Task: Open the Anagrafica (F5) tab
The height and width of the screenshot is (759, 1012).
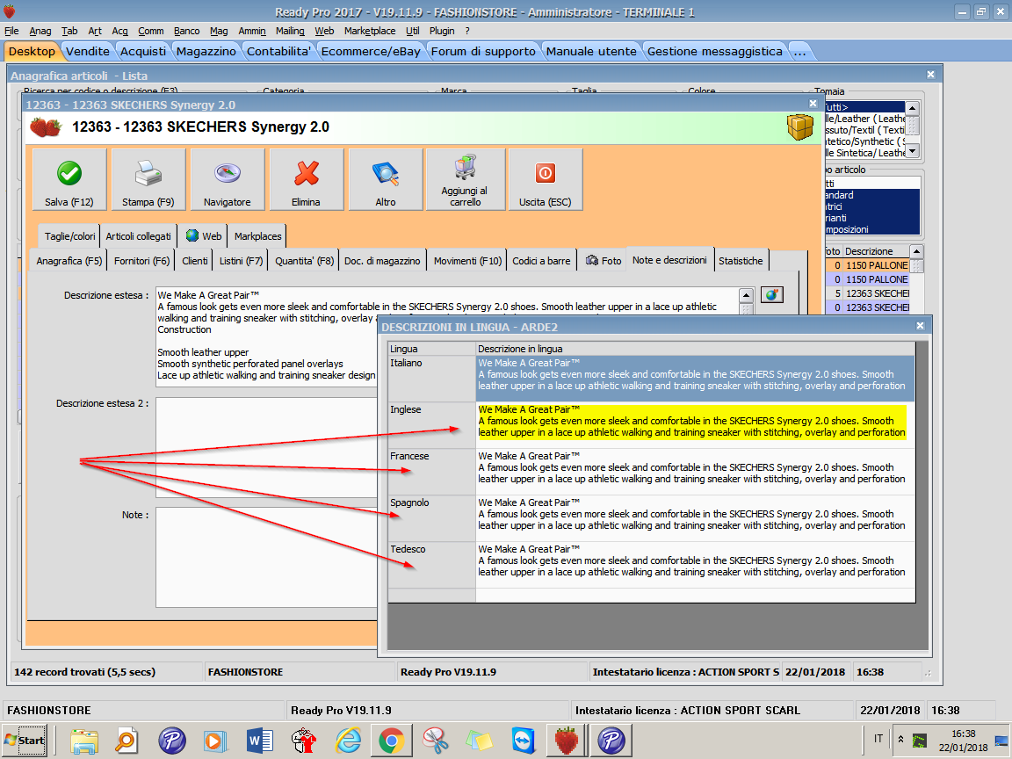Action: pos(69,261)
